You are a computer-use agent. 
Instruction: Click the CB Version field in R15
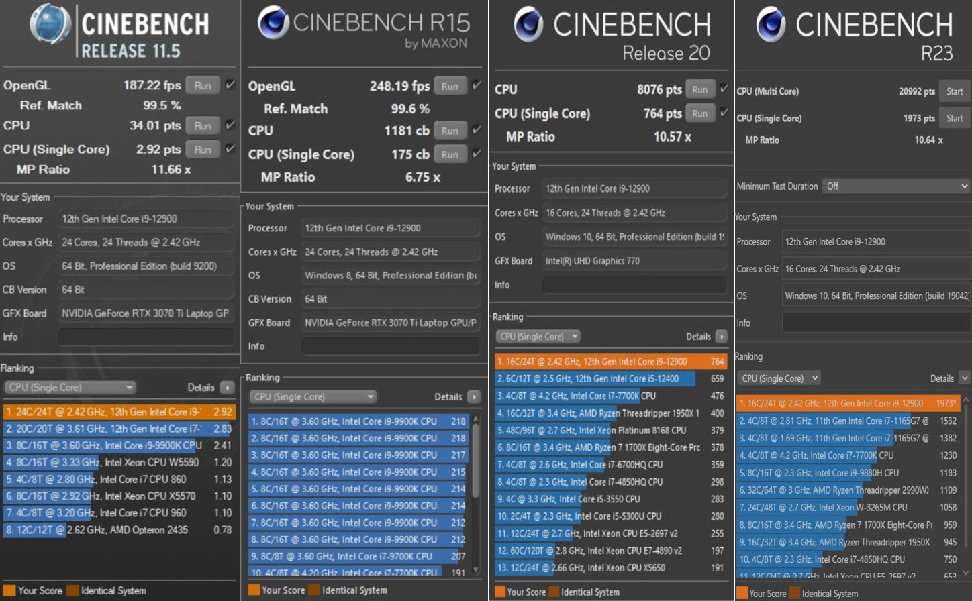click(391, 299)
